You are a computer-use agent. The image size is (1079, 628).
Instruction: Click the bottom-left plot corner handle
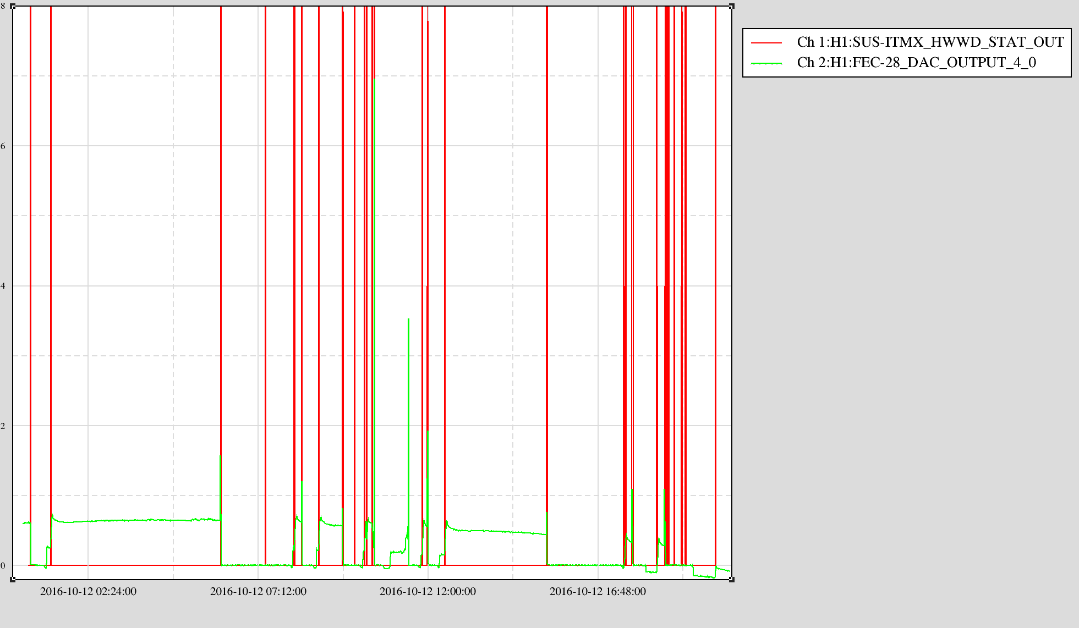coord(13,579)
